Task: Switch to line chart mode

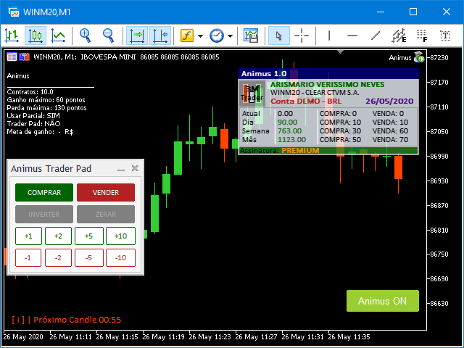Action: coord(58,36)
